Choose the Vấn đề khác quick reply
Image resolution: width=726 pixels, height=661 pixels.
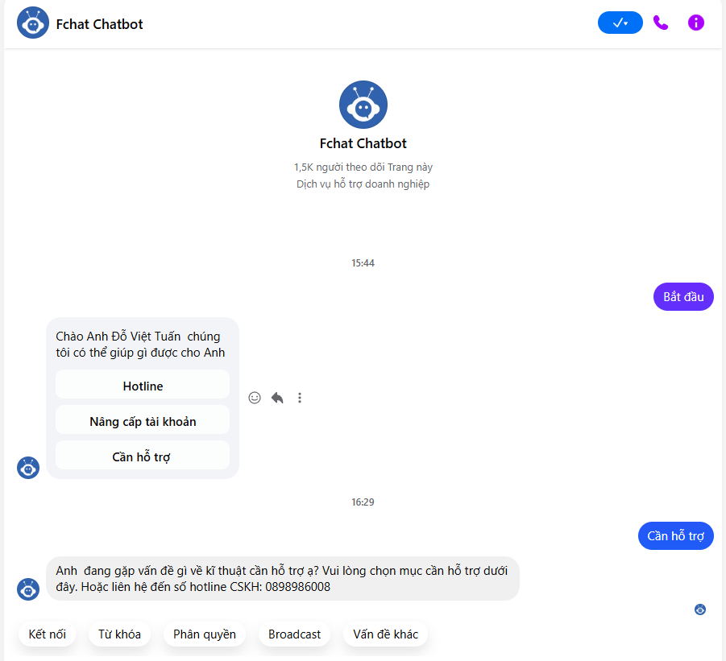[385, 634]
